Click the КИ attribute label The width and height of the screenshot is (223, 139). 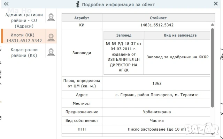coord(82,25)
